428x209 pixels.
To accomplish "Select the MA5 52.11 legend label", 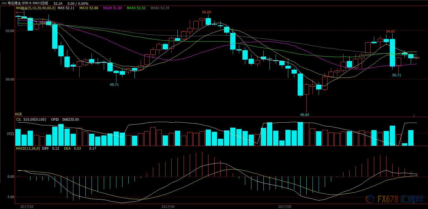I will [x=66, y=8].
